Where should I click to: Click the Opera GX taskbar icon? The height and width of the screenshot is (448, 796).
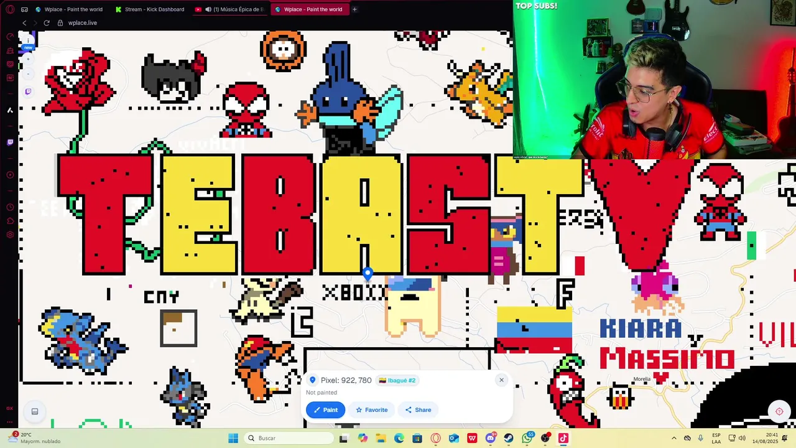pos(435,438)
